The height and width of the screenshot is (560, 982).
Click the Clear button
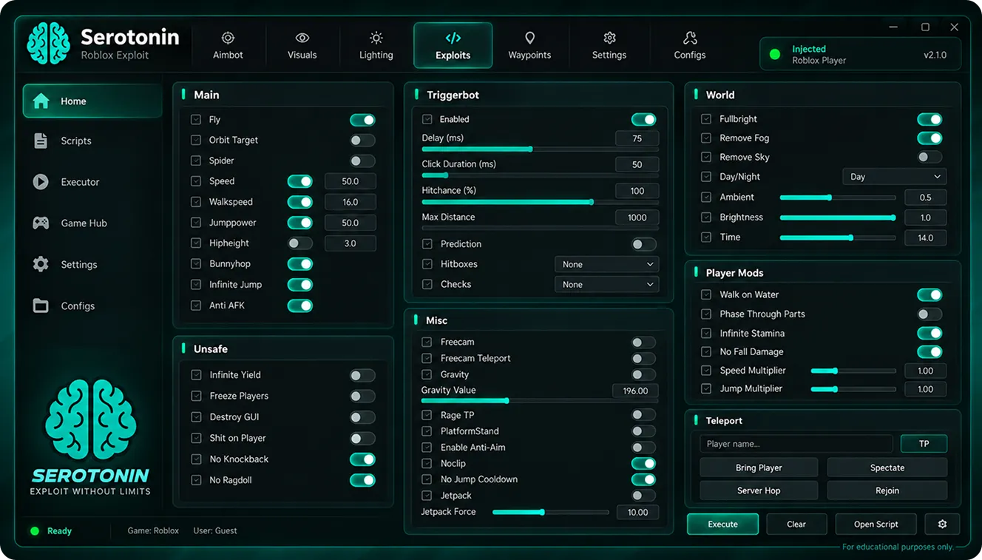click(796, 524)
